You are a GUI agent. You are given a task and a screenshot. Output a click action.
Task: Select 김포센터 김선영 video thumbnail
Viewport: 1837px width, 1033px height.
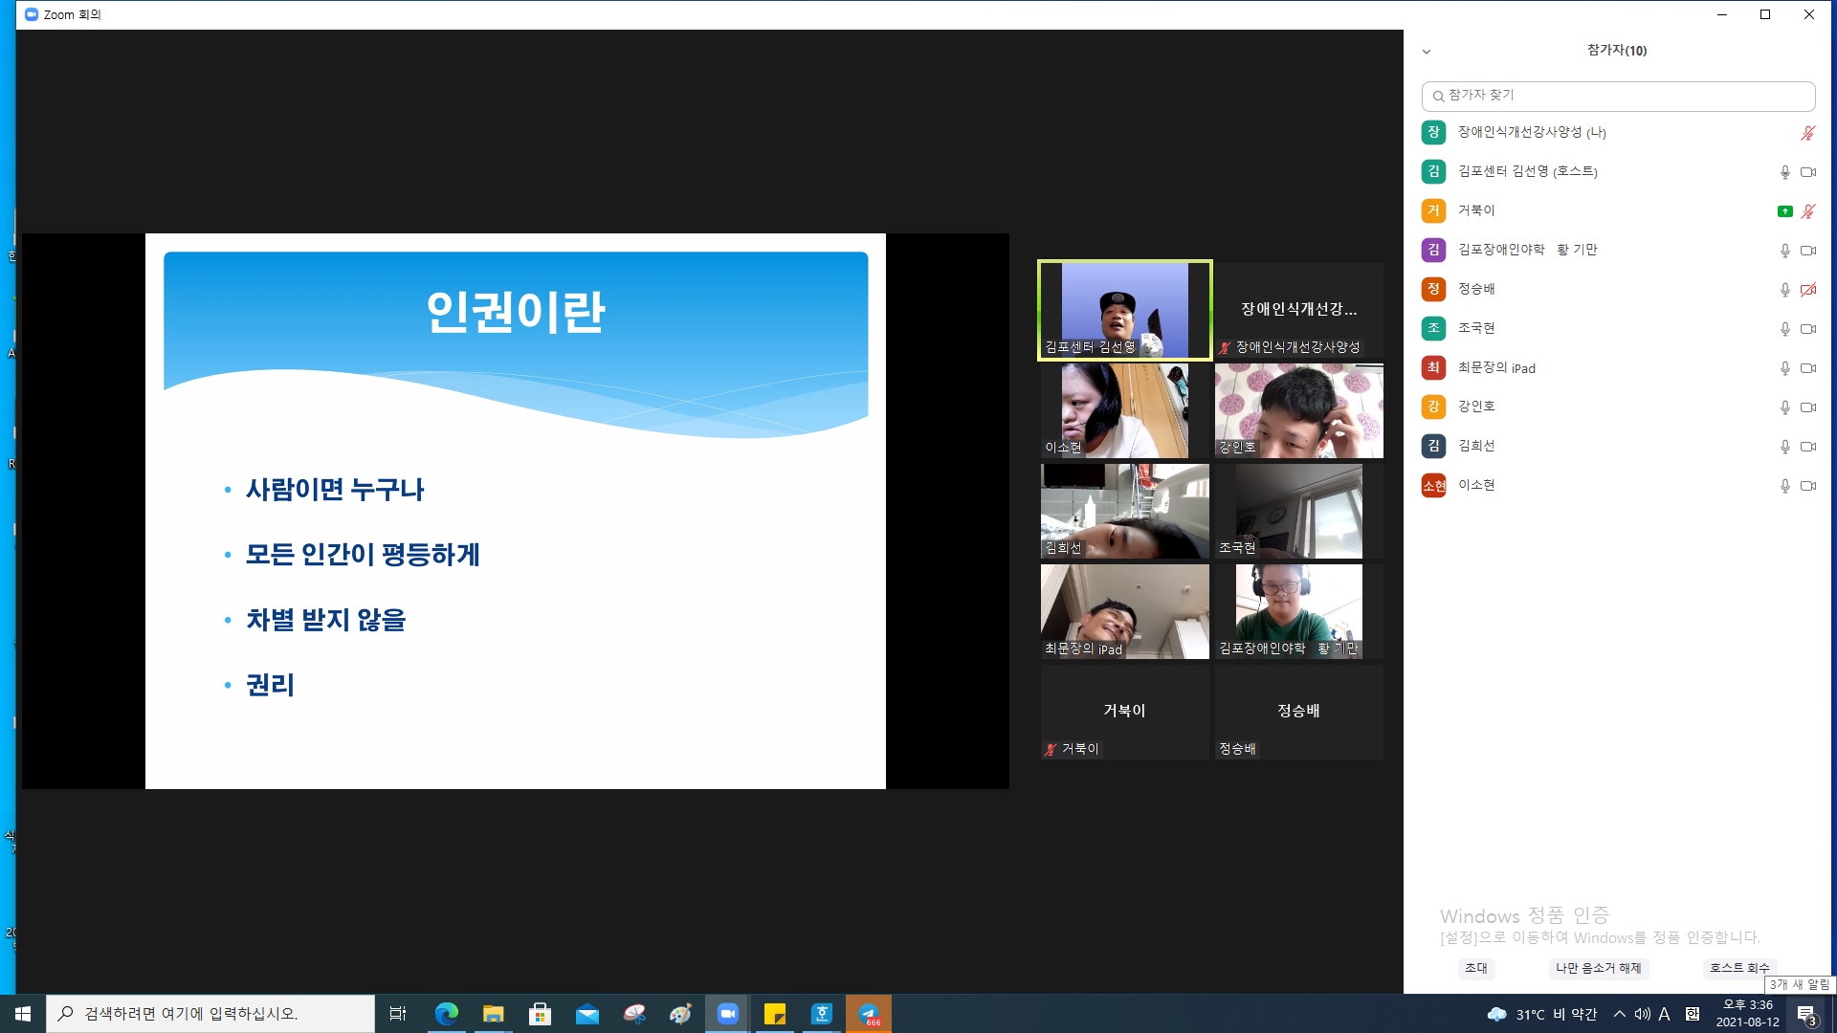click(x=1124, y=310)
